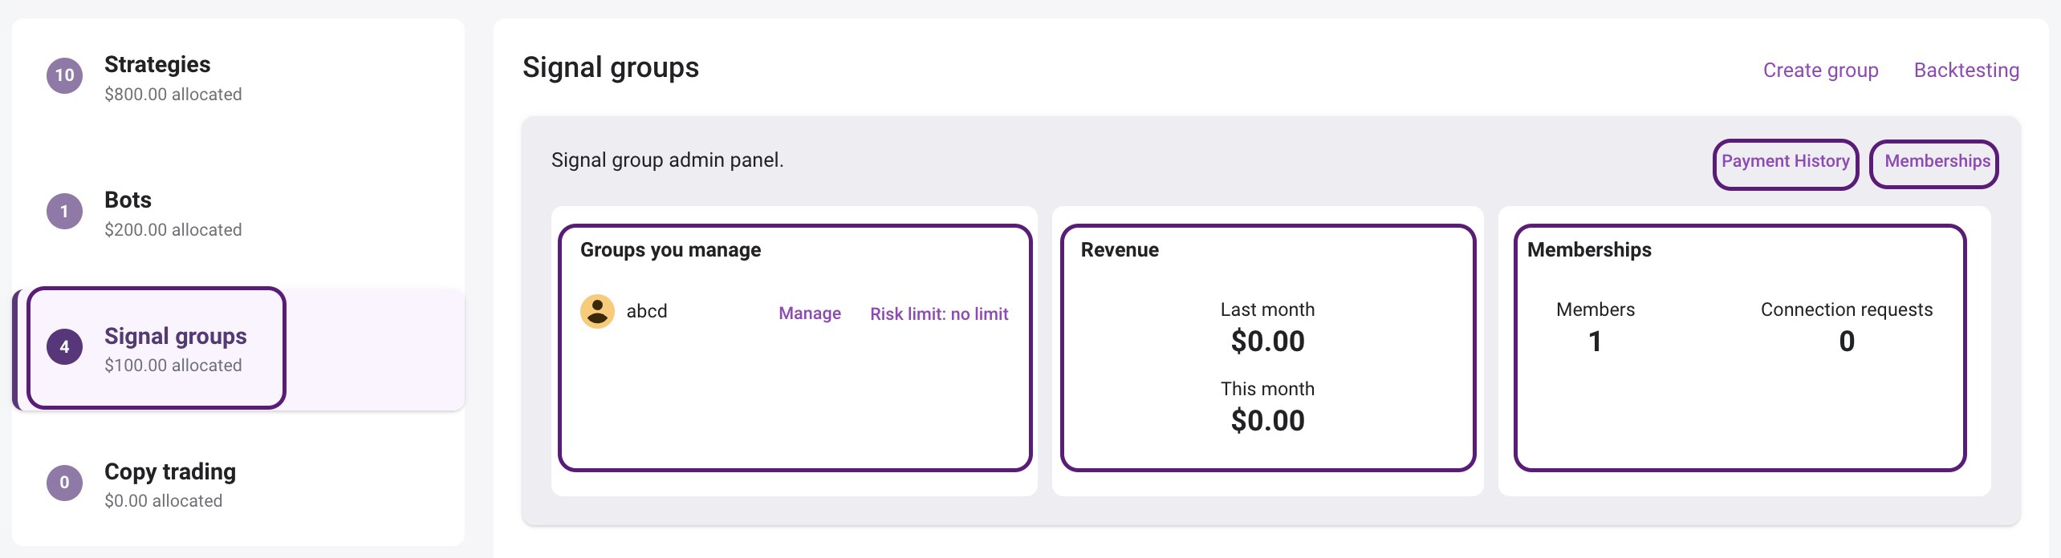Click the This month revenue amount

click(1267, 421)
